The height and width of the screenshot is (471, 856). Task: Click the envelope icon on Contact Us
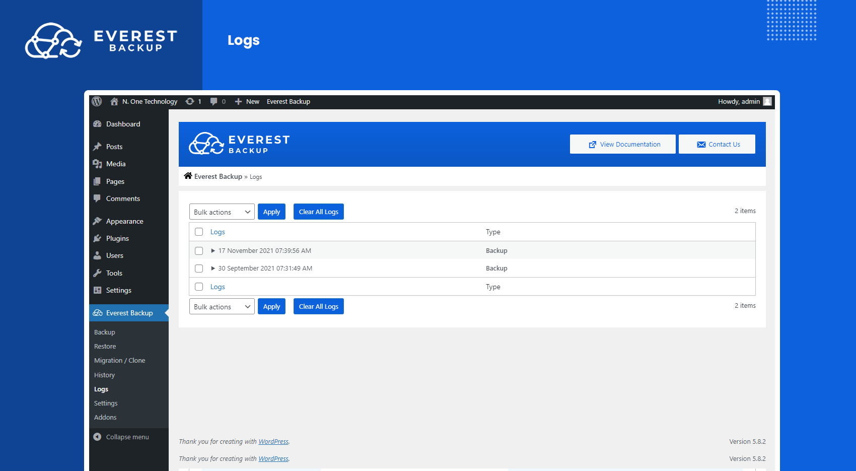point(701,145)
